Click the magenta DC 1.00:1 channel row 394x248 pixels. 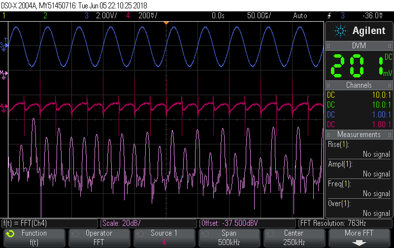click(359, 124)
